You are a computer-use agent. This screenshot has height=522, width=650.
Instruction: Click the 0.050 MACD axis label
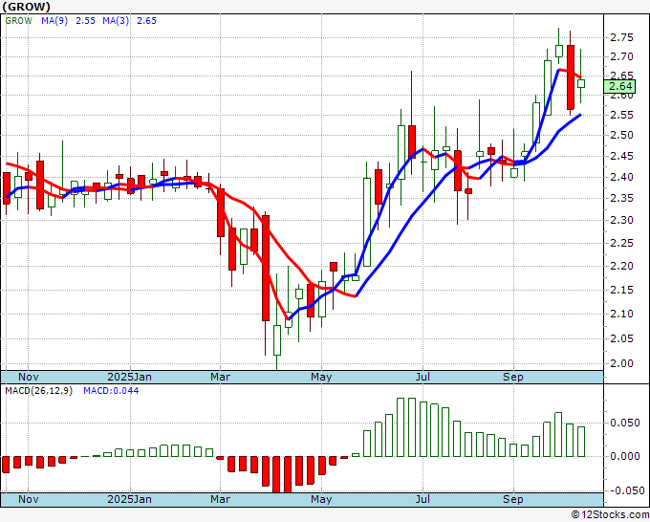[624, 422]
